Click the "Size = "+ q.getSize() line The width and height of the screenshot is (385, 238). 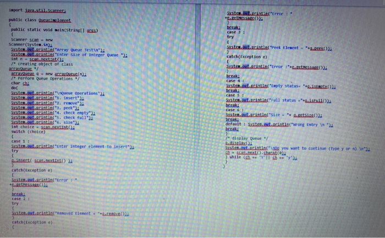click(274, 115)
